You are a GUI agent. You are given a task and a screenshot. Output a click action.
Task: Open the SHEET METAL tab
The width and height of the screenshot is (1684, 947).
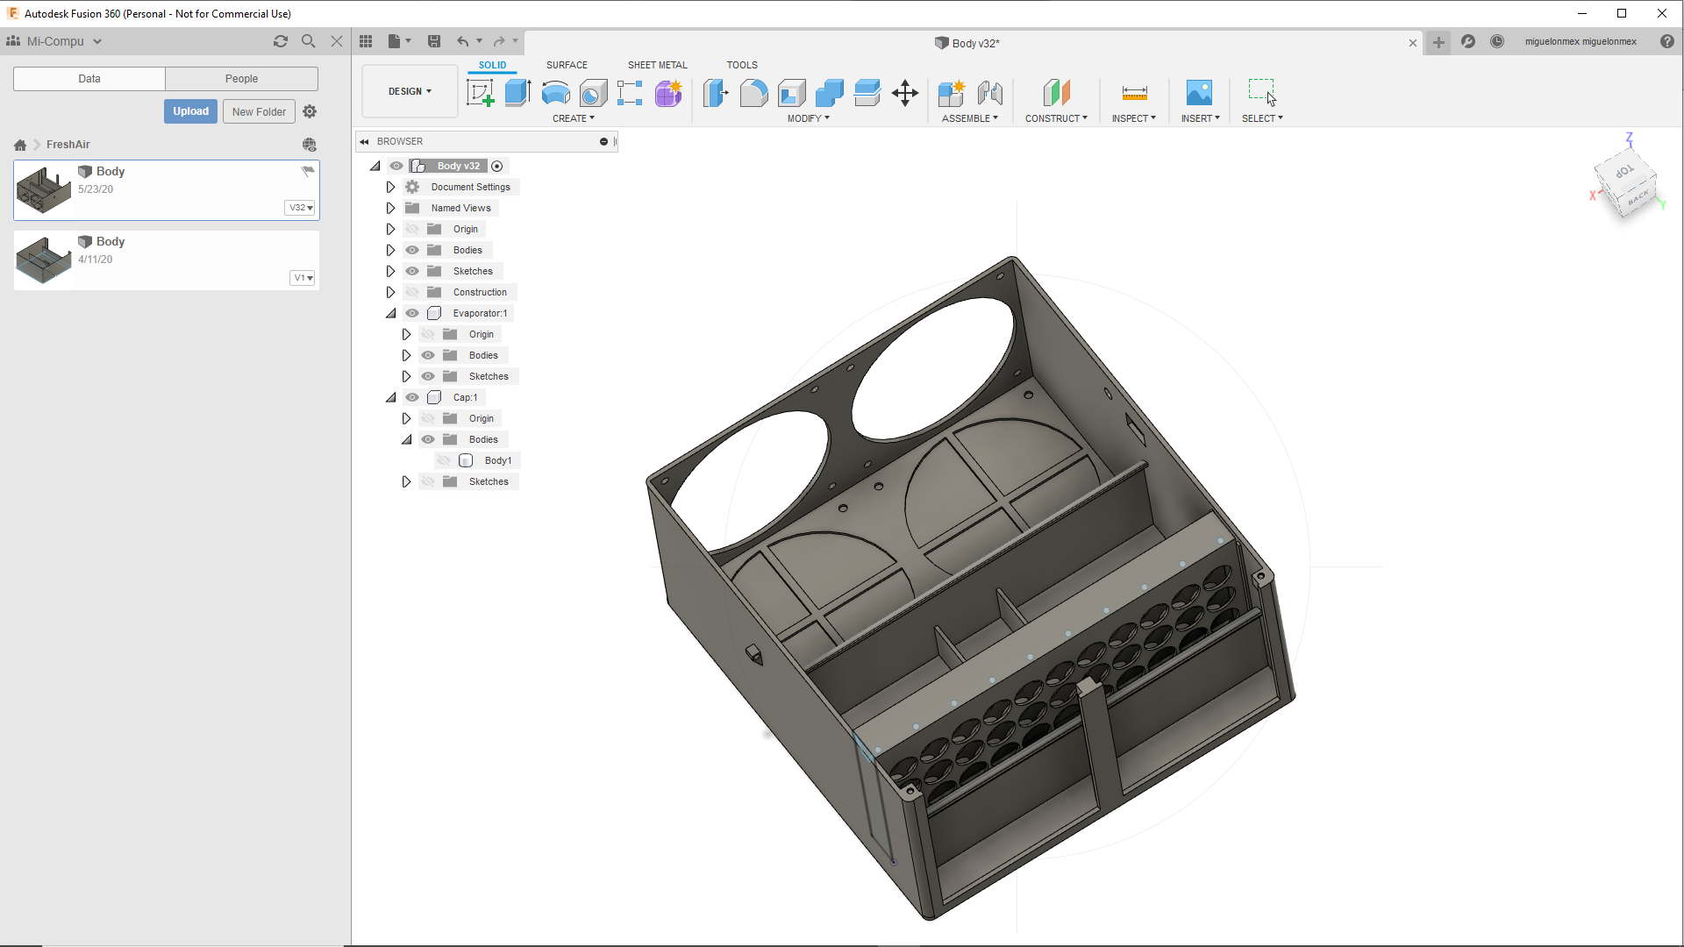657,65
